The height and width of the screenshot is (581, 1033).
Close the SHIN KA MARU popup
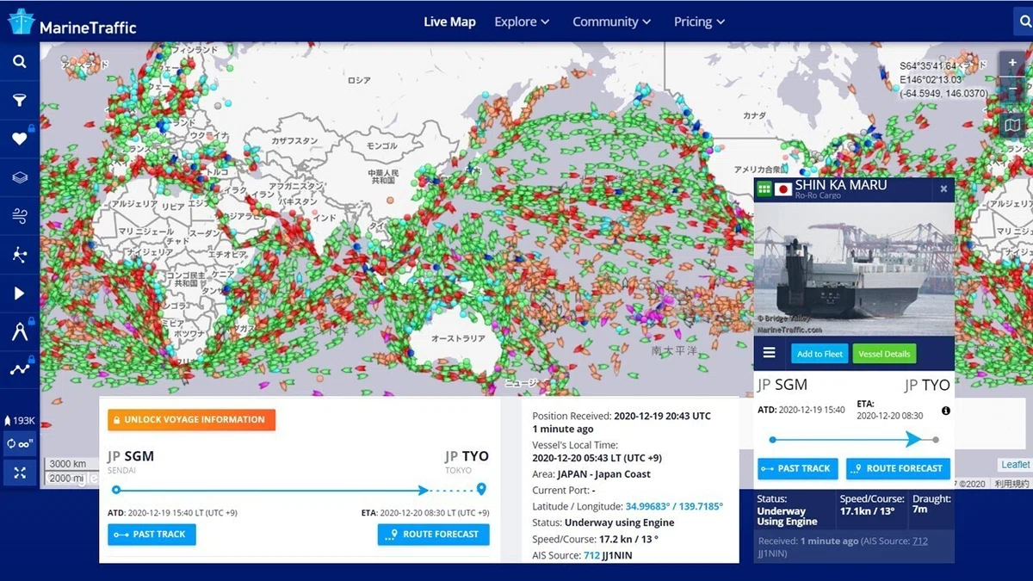pyautogui.click(x=943, y=189)
